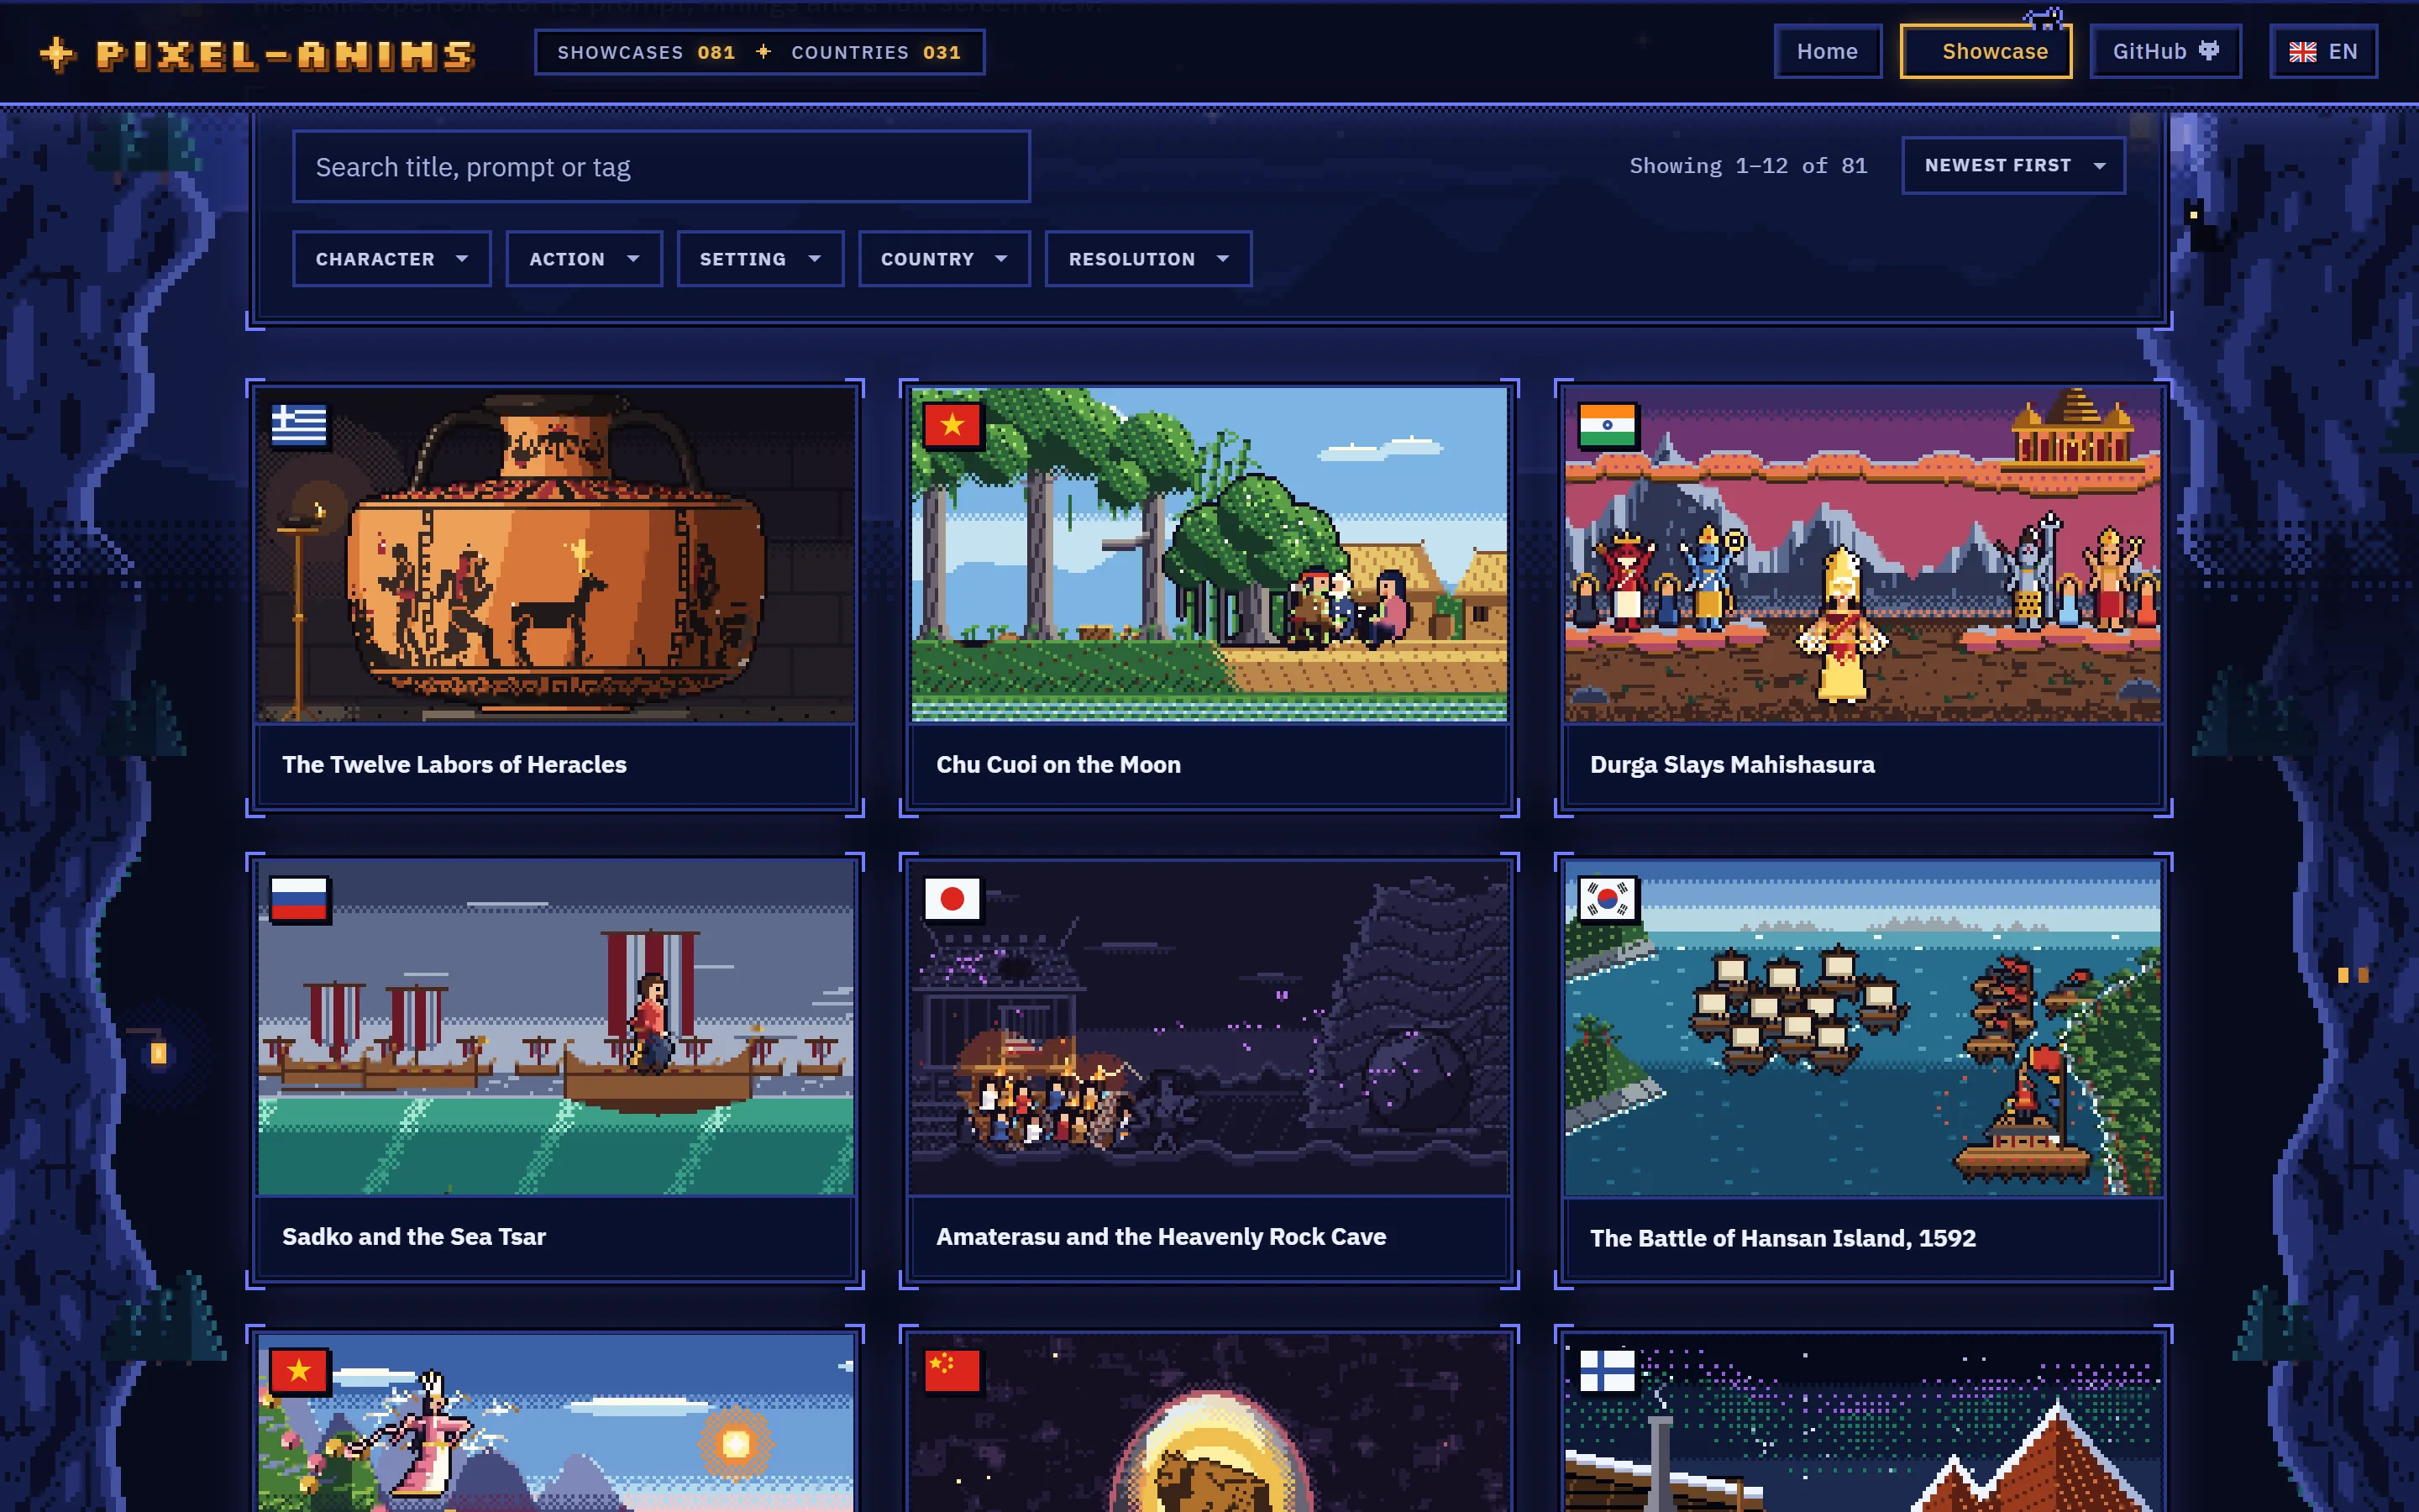Click the golden arch thumbnail with China flag

click(x=1209, y=1423)
